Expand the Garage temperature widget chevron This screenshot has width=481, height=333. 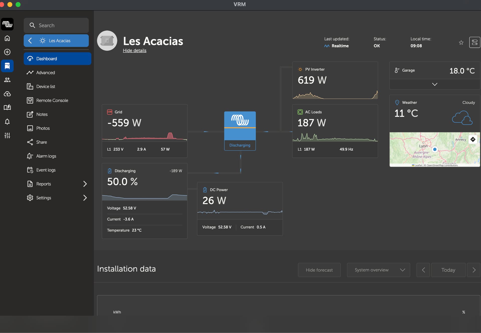coord(434,84)
